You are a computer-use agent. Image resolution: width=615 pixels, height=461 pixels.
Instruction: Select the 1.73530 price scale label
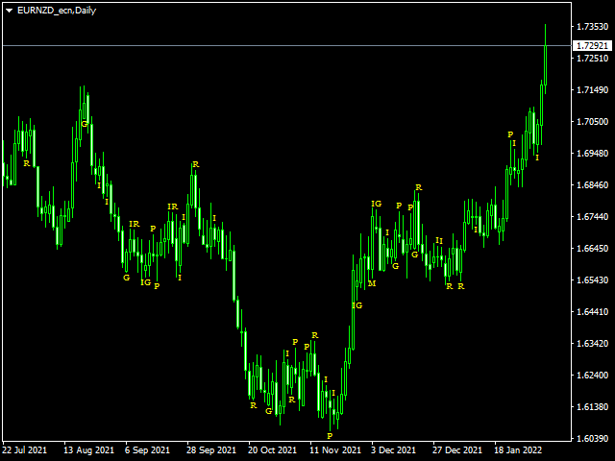(x=592, y=27)
